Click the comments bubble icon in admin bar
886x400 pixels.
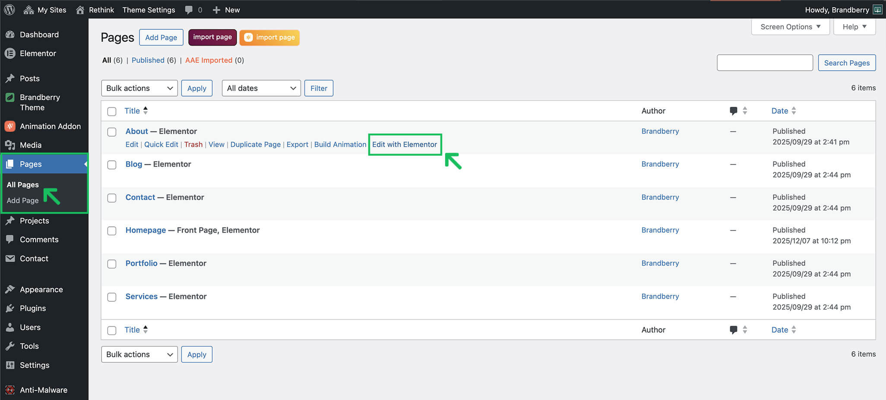coord(189,9)
